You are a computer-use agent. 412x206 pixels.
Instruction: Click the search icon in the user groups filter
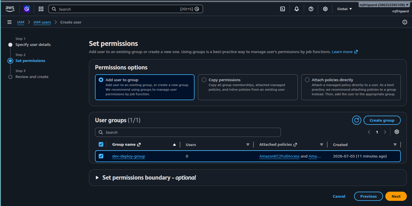tap(101, 132)
